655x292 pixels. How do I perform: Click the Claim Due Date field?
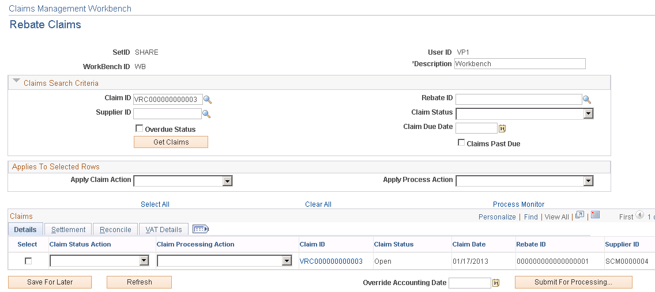(477, 128)
